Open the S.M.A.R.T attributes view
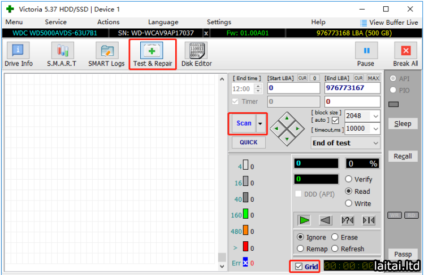This screenshot has width=424, height=275. [x=62, y=55]
